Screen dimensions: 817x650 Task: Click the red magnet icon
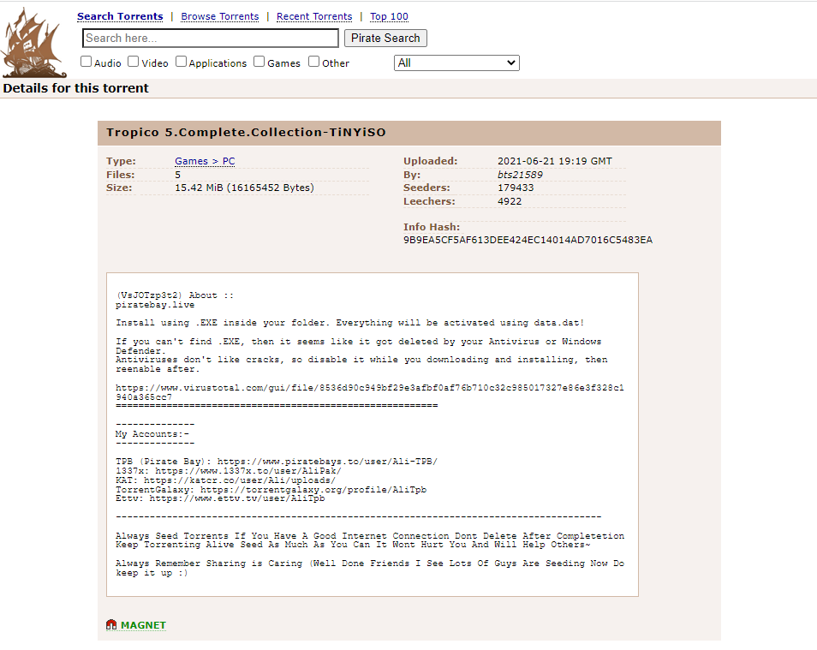tap(111, 625)
